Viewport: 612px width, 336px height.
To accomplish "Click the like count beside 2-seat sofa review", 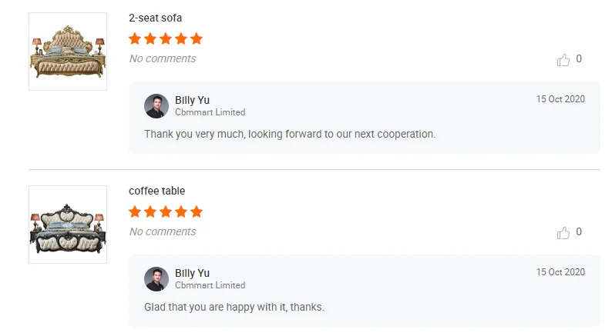I will pos(579,59).
